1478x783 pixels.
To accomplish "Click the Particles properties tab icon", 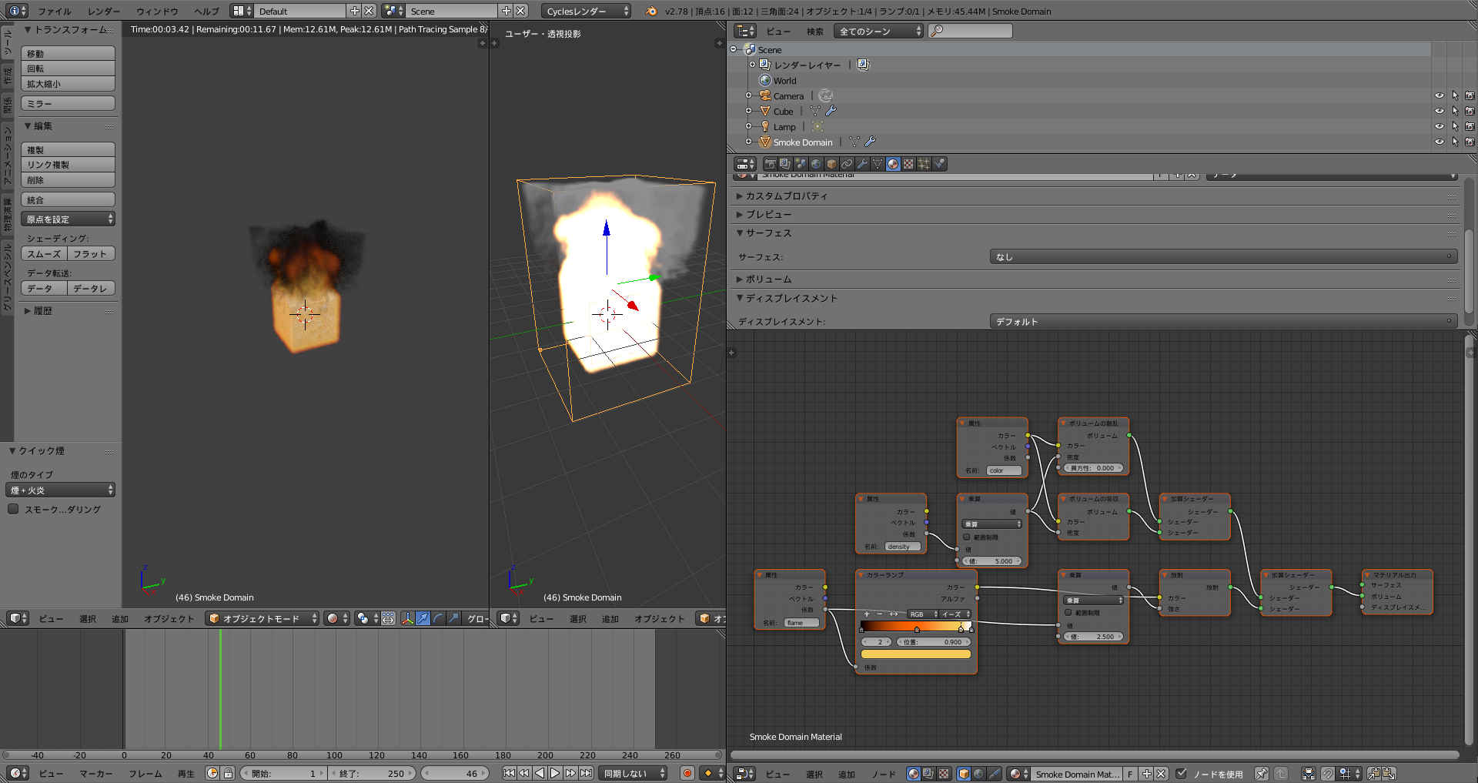I will [x=924, y=164].
